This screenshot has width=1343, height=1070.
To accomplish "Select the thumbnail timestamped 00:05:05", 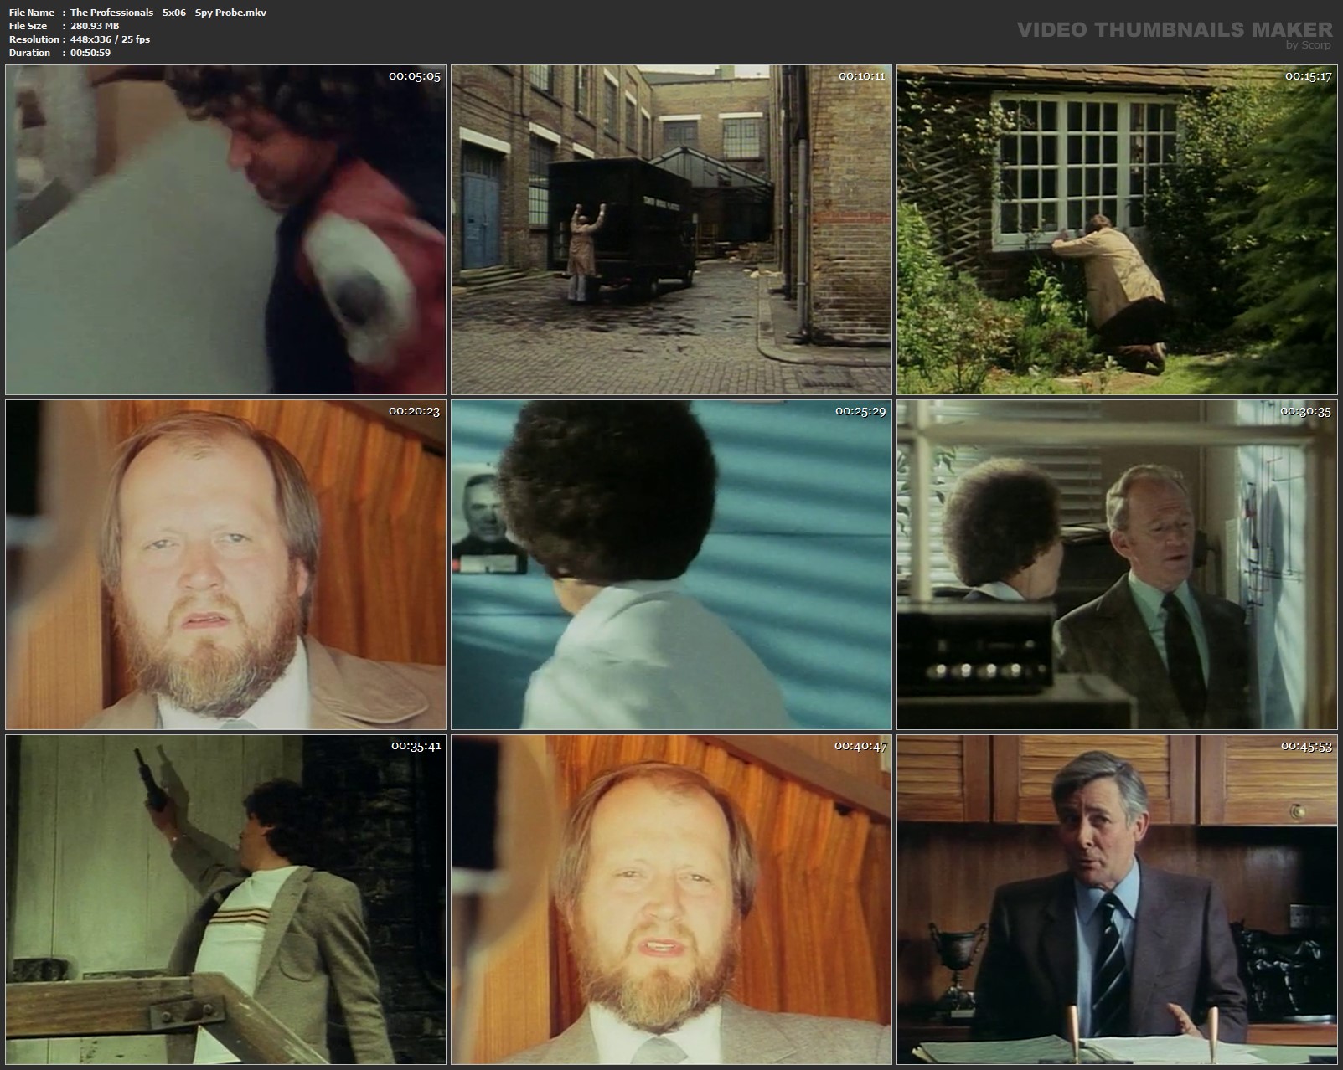I will [x=225, y=229].
